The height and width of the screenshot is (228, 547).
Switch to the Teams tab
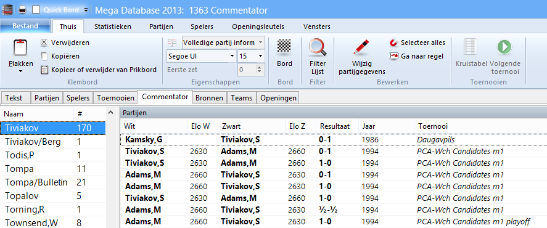pyautogui.click(x=242, y=98)
